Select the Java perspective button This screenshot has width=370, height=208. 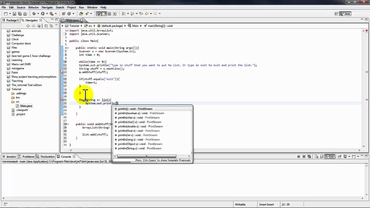tap(345, 14)
